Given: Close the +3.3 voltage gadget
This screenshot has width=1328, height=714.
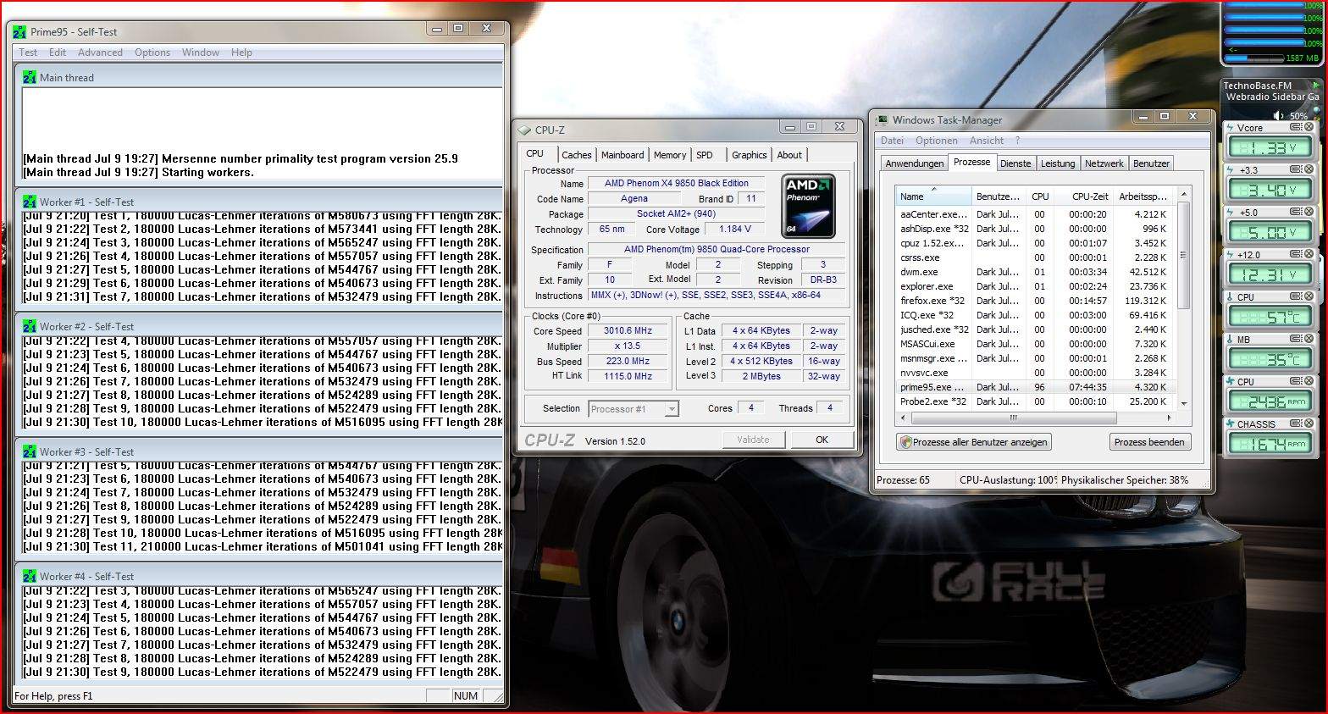Looking at the screenshot, I should click(x=1309, y=169).
